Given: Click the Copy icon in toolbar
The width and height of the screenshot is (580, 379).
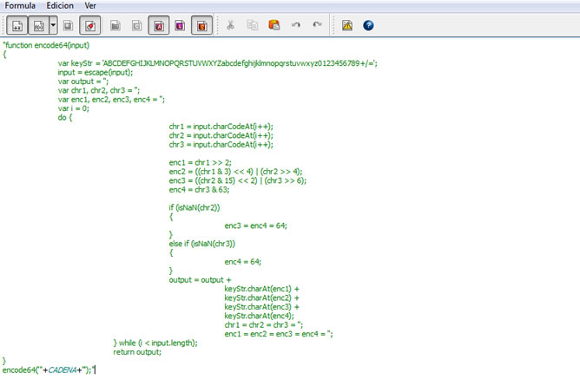Looking at the screenshot, I should pos(252,25).
